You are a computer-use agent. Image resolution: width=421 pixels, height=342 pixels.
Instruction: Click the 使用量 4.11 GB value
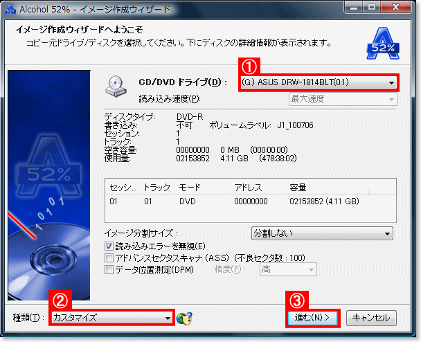[x=234, y=159]
